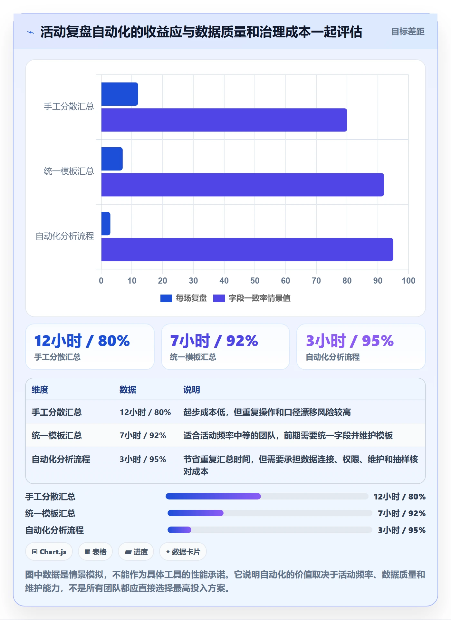Click table cell 7小时 / 92%
This screenshot has width=451, height=620.
pos(143,435)
